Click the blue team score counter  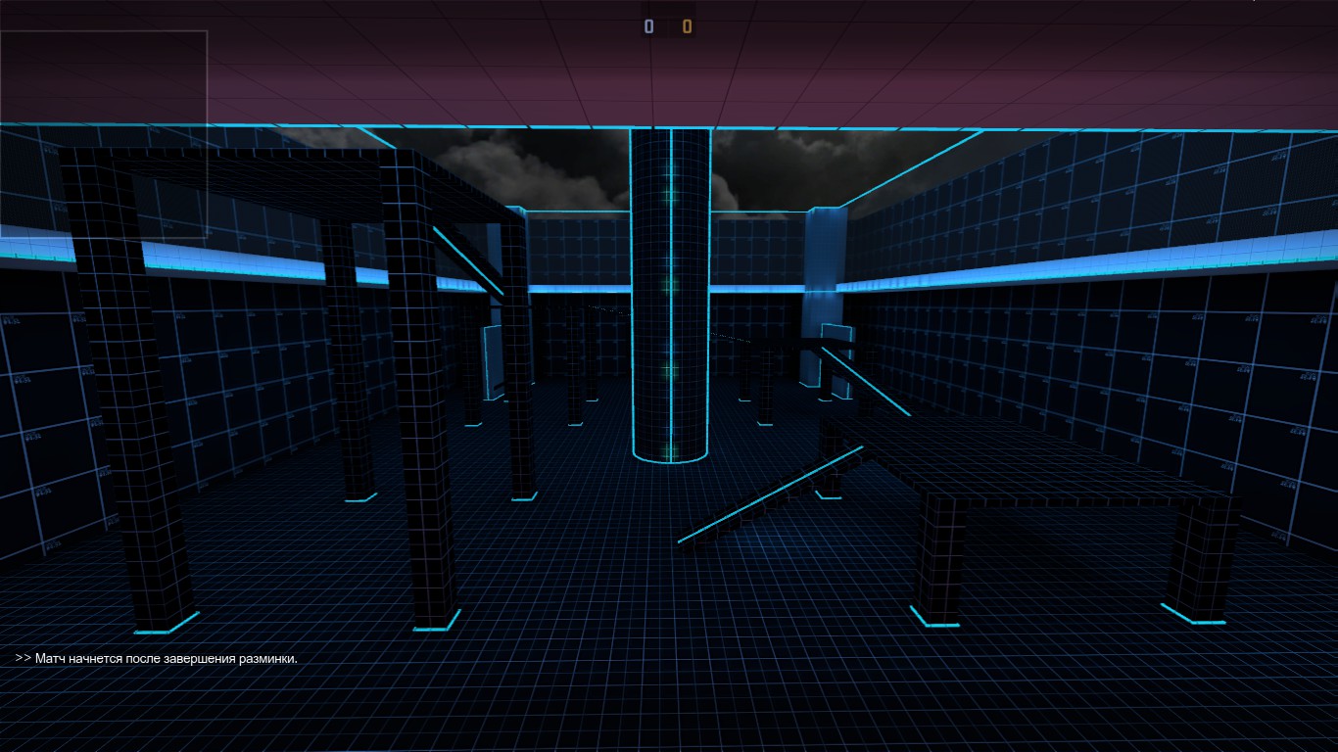pyautogui.click(x=648, y=26)
